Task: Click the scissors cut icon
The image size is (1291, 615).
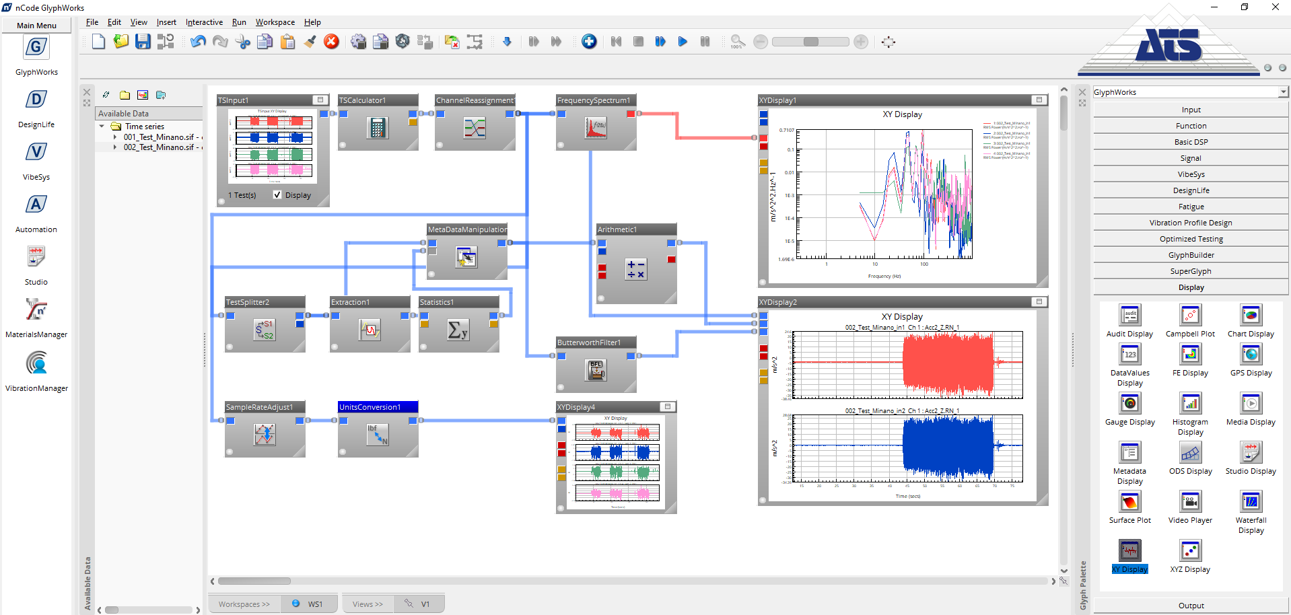Action: [x=243, y=42]
